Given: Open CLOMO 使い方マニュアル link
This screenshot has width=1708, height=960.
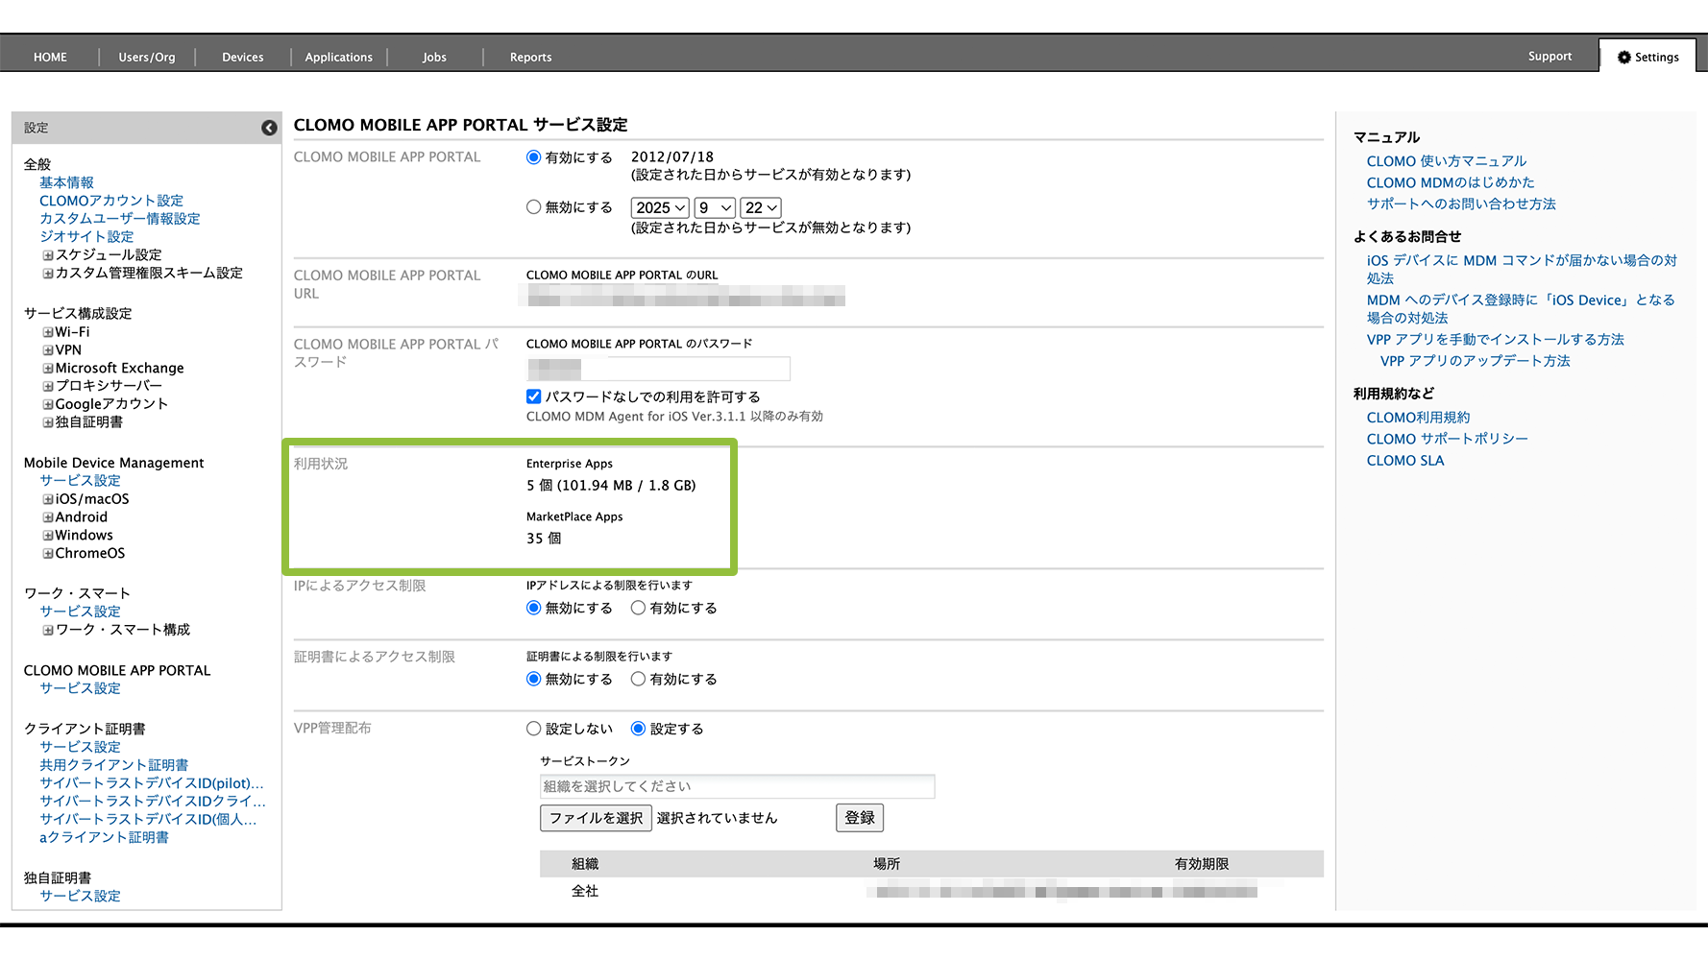Looking at the screenshot, I should click(x=1446, y=161).
